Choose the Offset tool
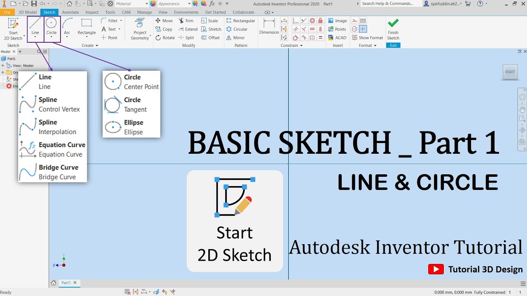 pos(211,38)
